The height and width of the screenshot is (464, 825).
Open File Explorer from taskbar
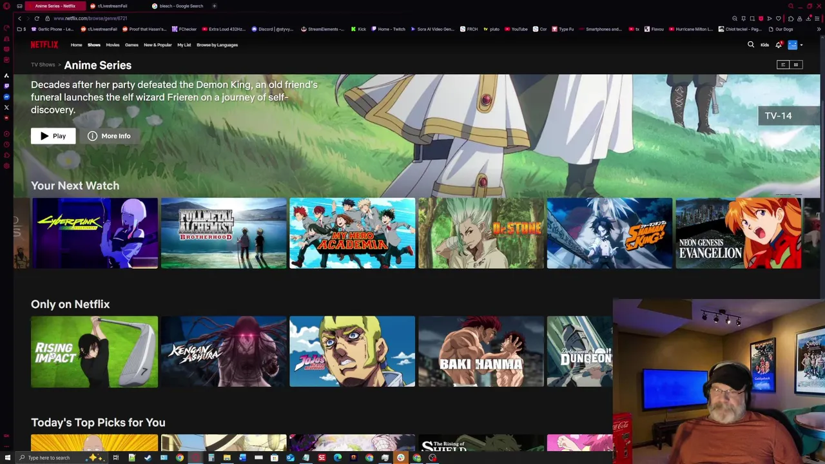point(227,458)
